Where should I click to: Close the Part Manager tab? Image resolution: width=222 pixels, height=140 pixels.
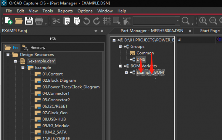click(190, 31)
